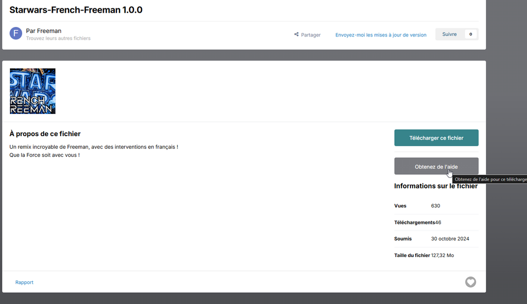This screenshot has width=527, height=304.
Task: Click the "Informations sur le fichier" heading
Action: (436, 186)
